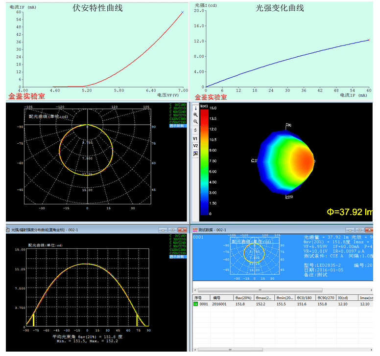Viewport: 380px width, 356px height.
Task: Click the Φ=37.92 lm flux label
Action: (350, 212)
